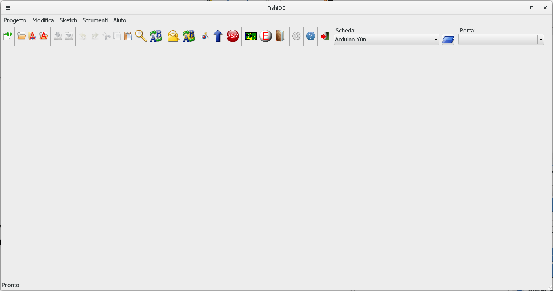This screenshot has width=553, height=291.
Task: Expand the Scheda board dropdown arrow
Action: [436, 40]
